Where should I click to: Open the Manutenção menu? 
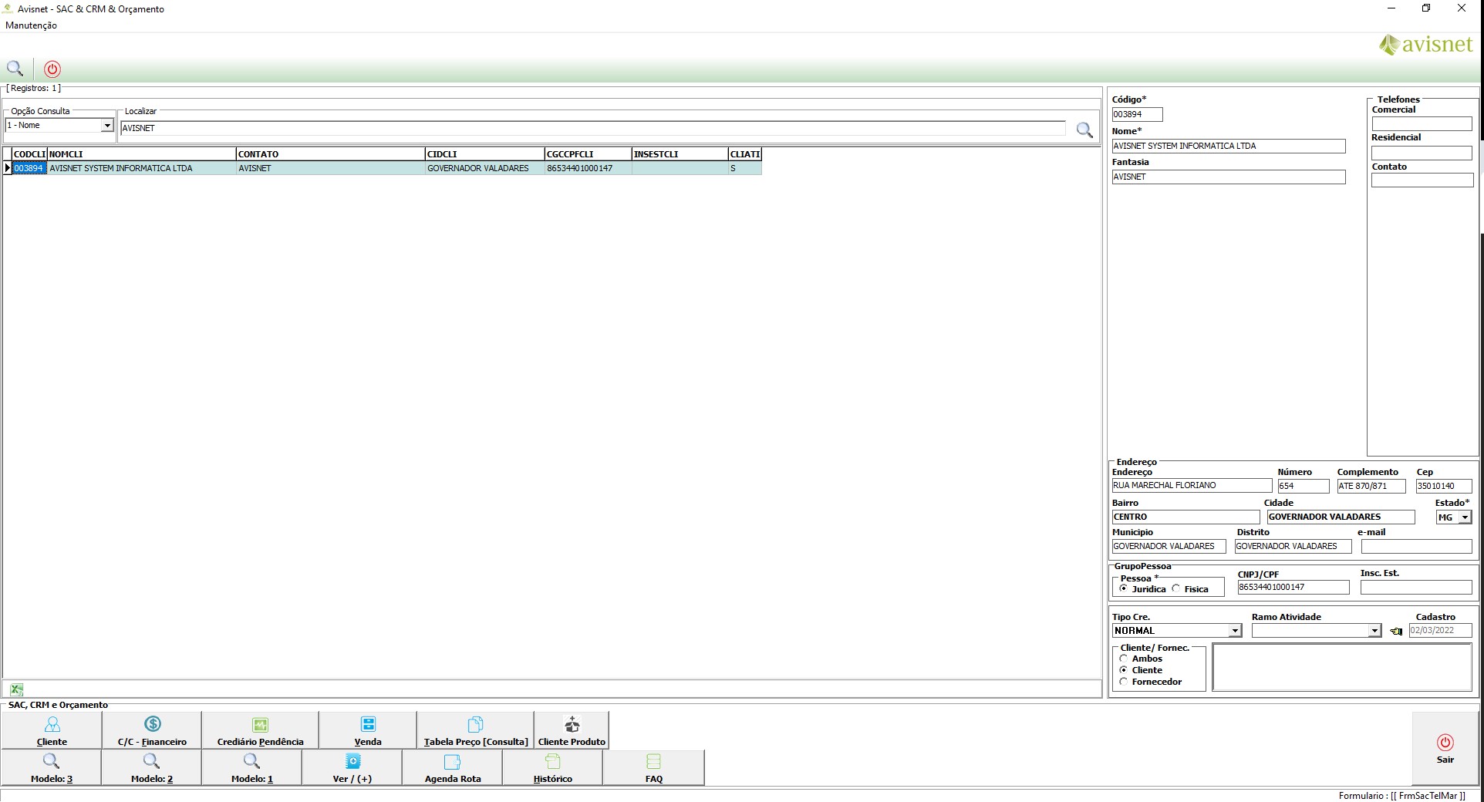[31, 25]
